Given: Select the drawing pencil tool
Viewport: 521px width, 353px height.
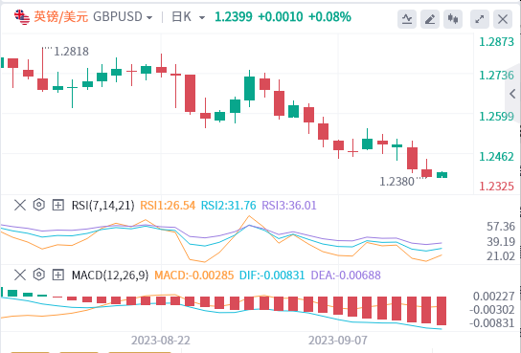Looking at the screenshot, I should [x=430, y=19].
